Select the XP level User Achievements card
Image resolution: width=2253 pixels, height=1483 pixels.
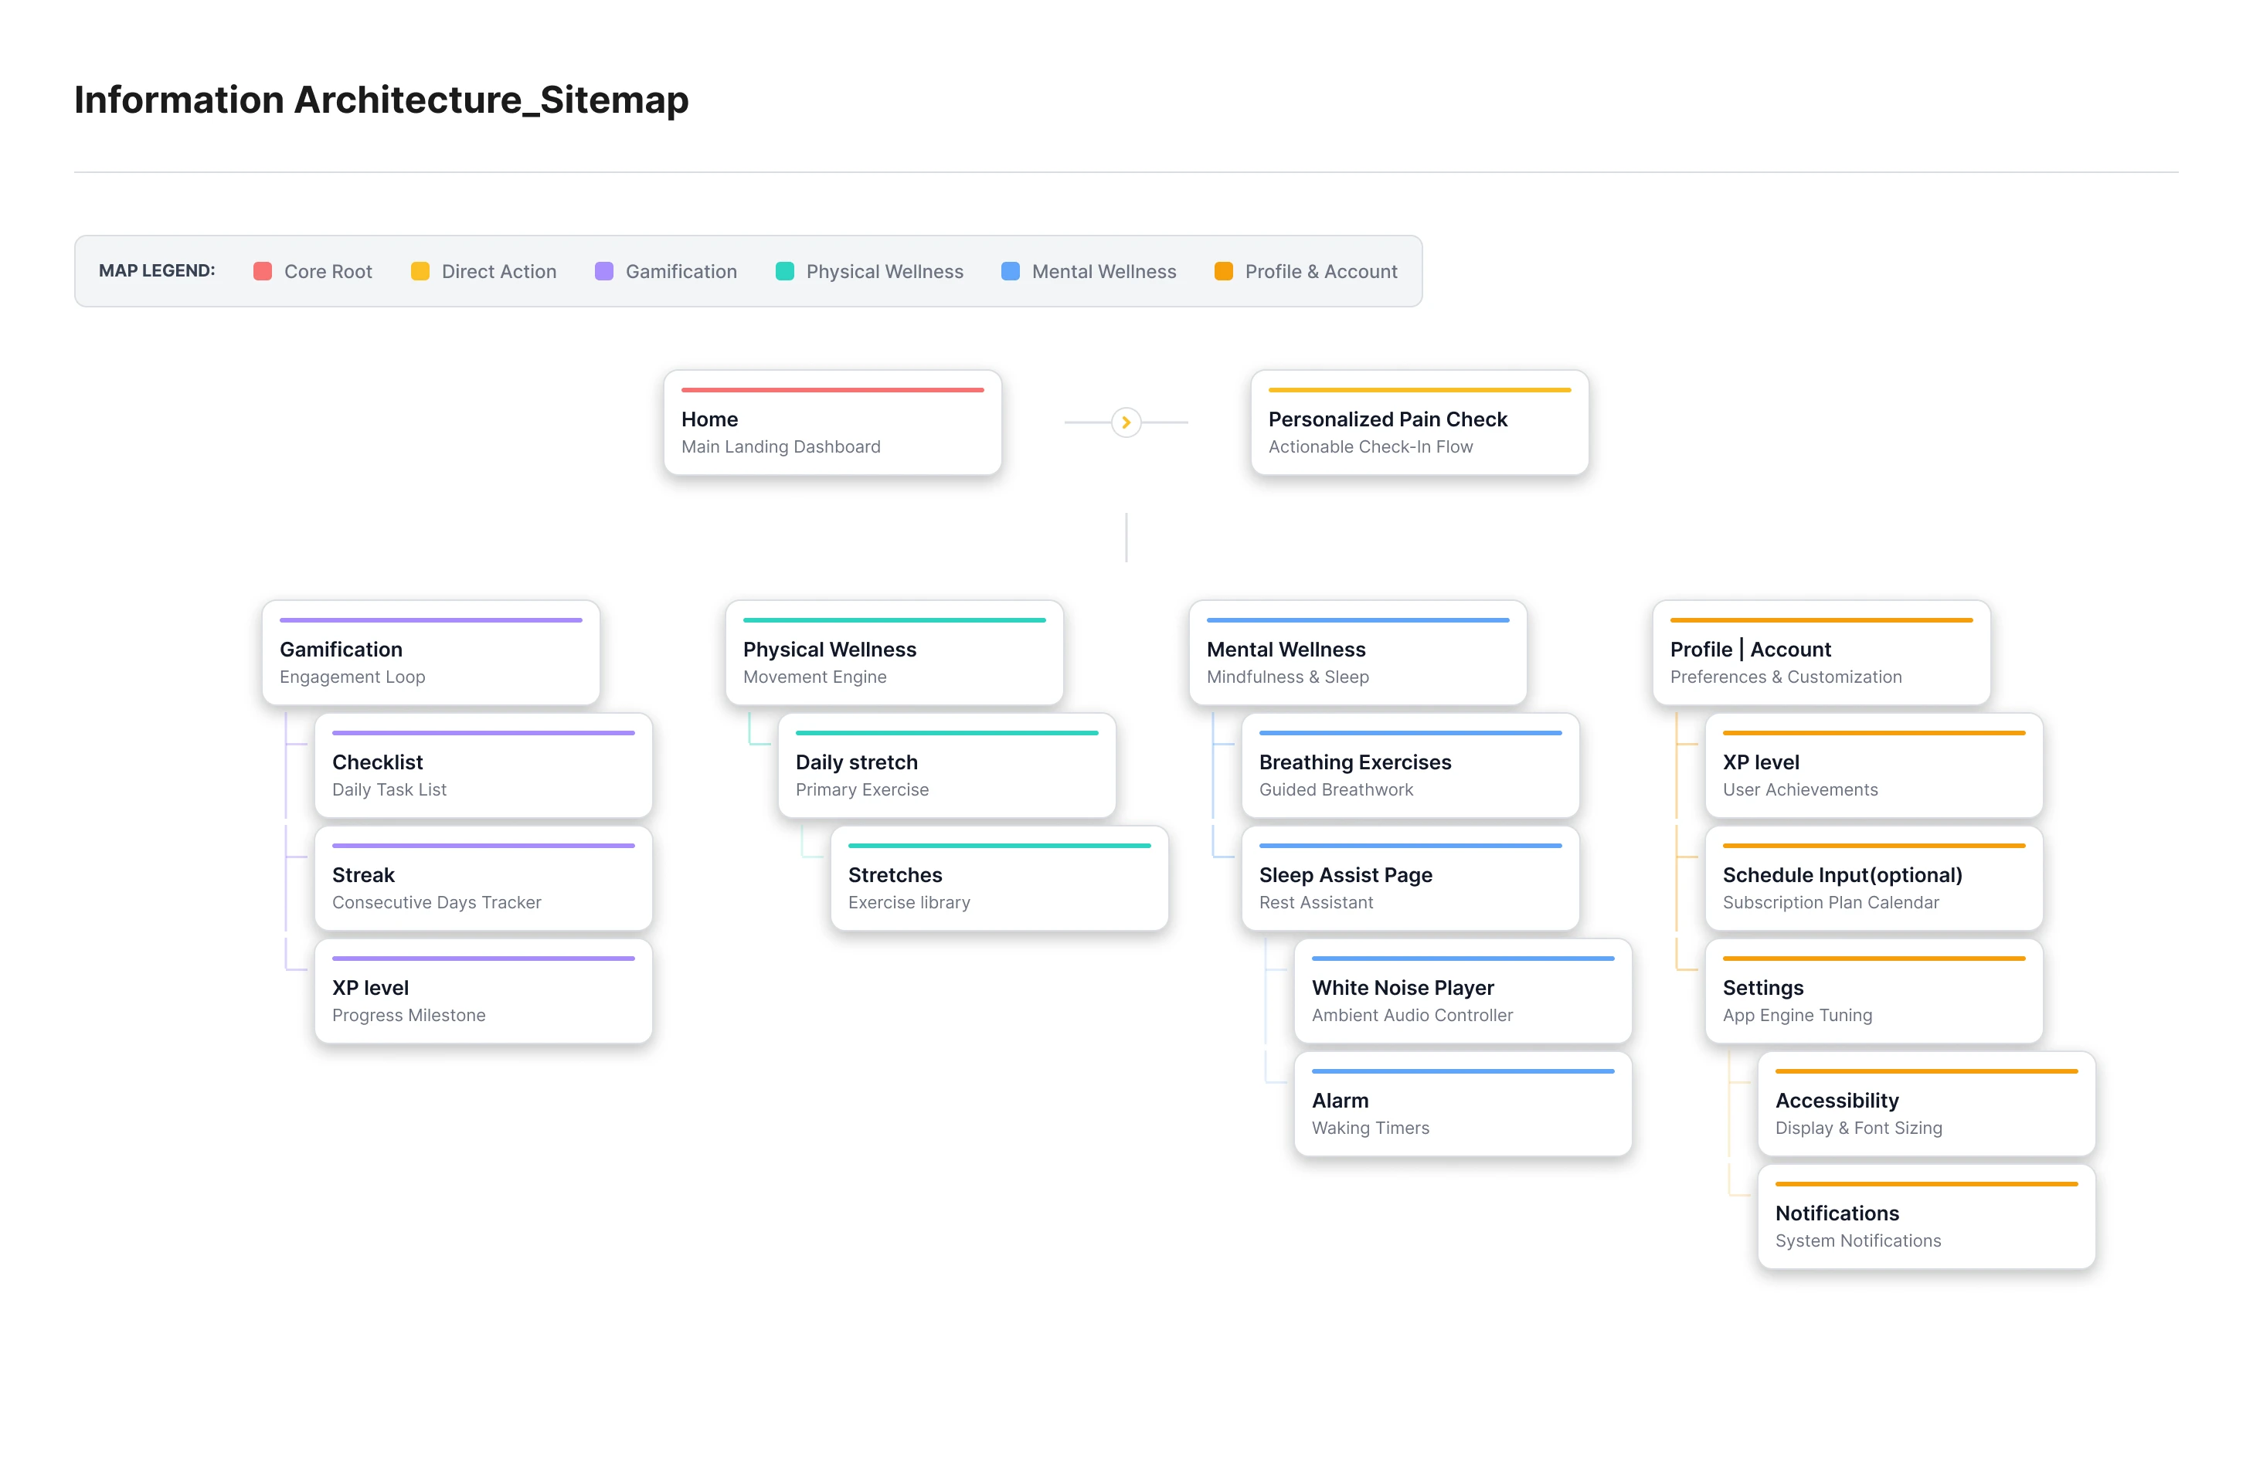pyautogui.click(x=1874, y=765)
